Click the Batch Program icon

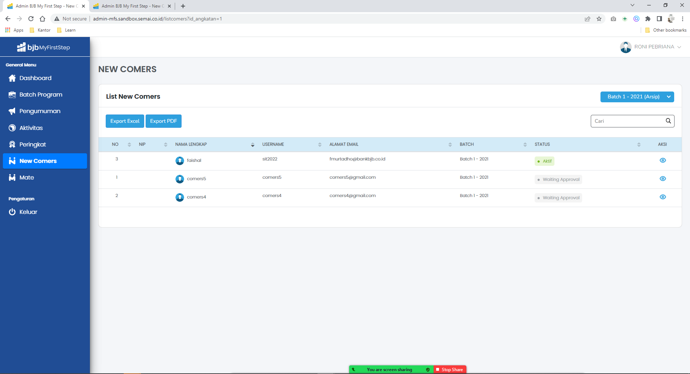coord(12,95)
